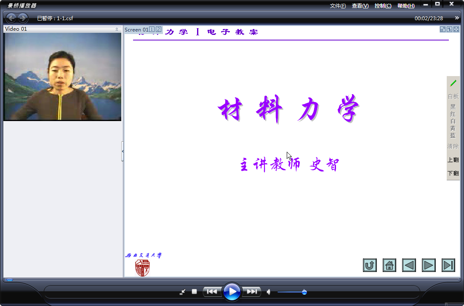Click the forward arrow button in header
The height and width of the screenshot is (306, 464).
pos(23,18)
